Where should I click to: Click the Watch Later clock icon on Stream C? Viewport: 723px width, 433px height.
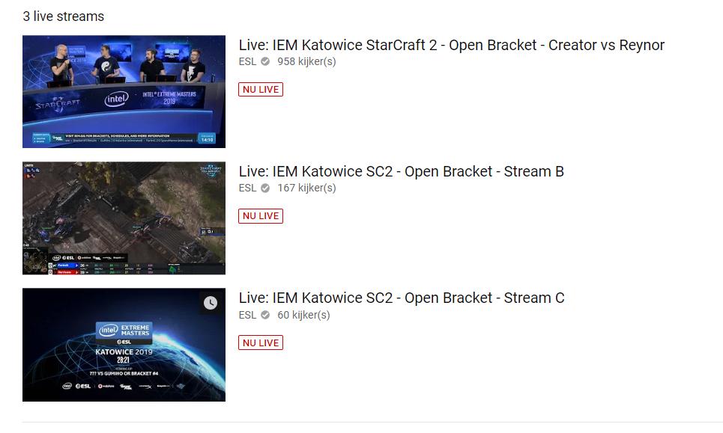click(211, 303)
